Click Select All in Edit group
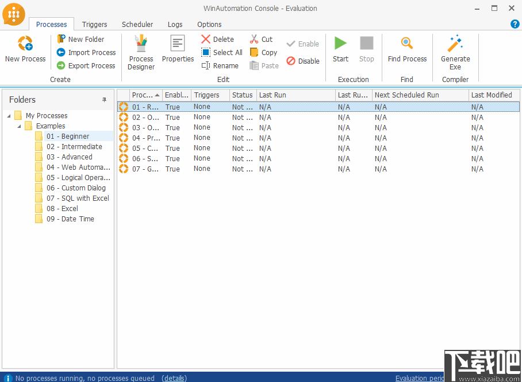The image size is (522, 382). click(222, 53)
